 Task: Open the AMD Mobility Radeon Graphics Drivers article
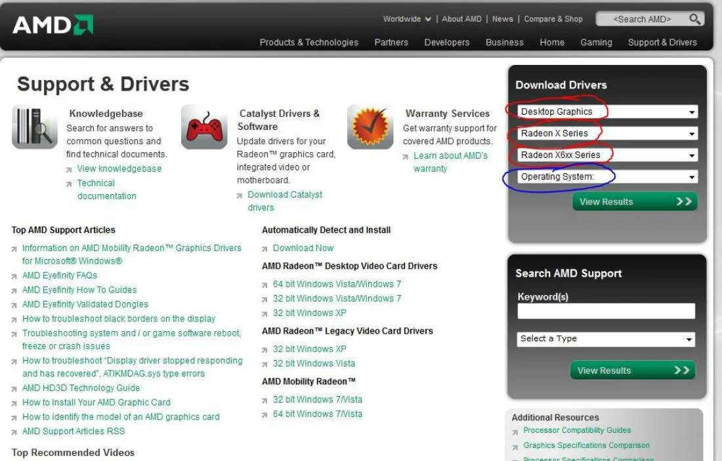pos(132,254)
